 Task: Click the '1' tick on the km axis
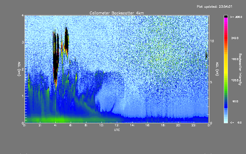coord(23,96)
